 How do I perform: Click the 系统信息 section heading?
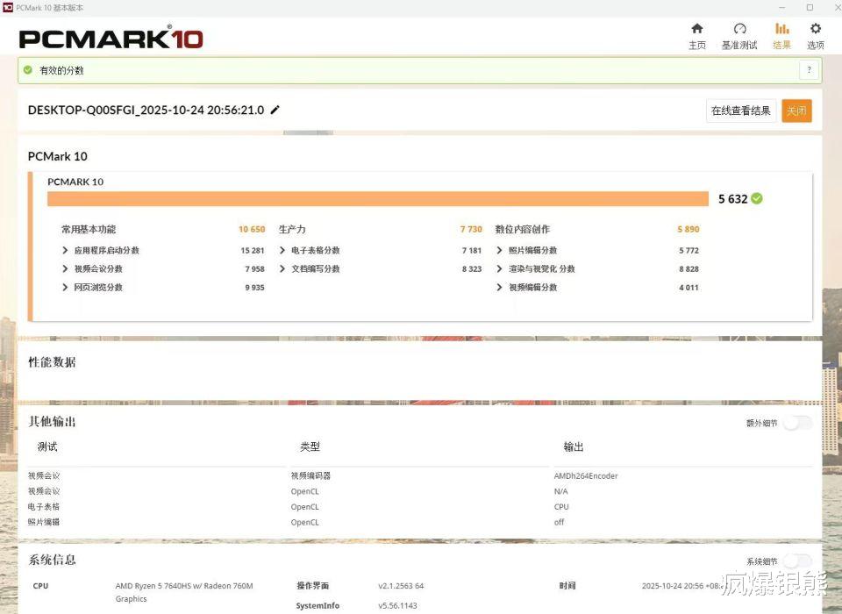click(x=52, y=560)
